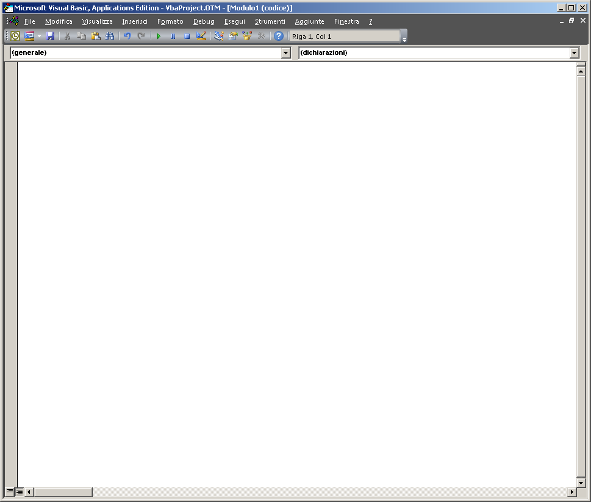Redo the last undone action
Screen dimensions: 591x502
coord(141,36)
